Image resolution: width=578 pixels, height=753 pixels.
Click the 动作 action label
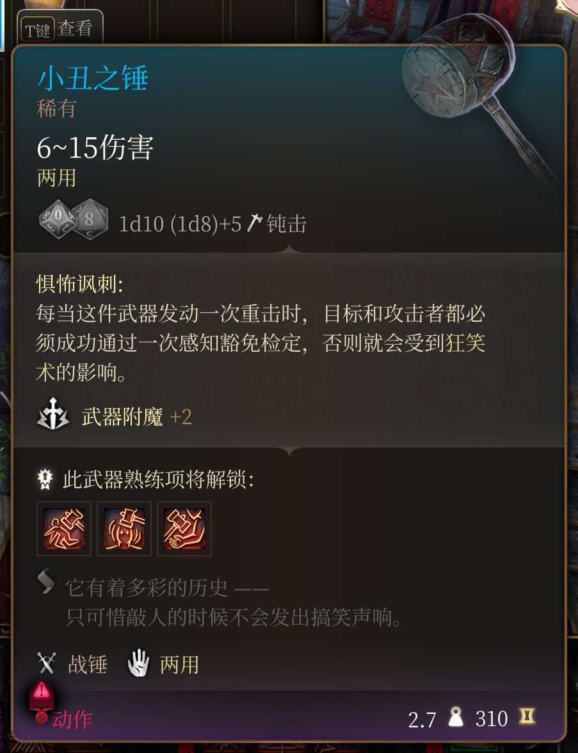click(72, 720)
